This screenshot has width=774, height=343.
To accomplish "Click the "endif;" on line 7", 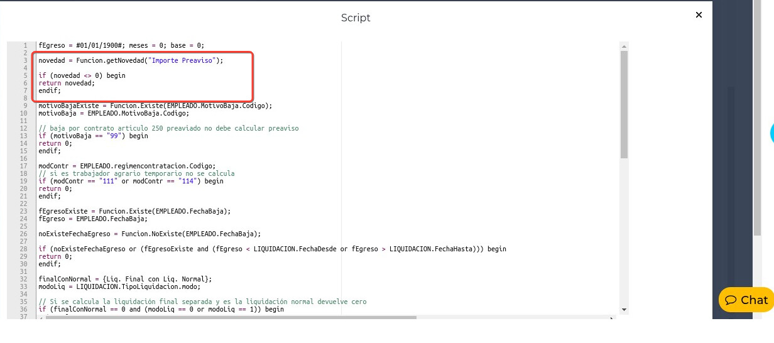I will pyautogui.click(x=50, y=90).
